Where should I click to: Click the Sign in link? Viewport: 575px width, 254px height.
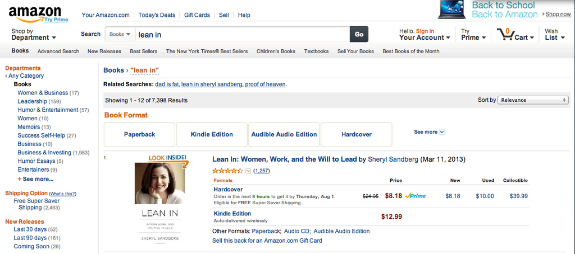tap(425, 31)
